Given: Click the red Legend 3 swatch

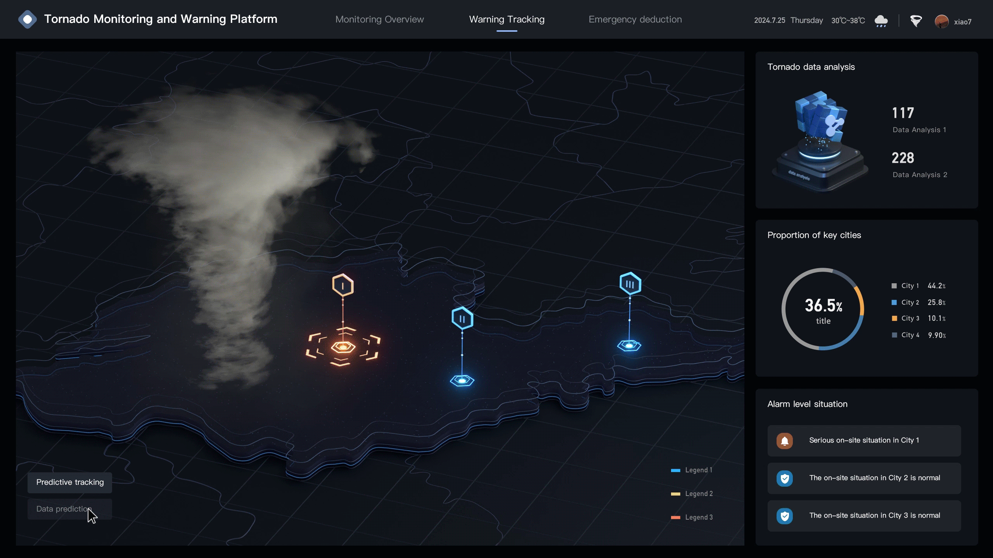Looking at the screenshot, I should point(675,518).
